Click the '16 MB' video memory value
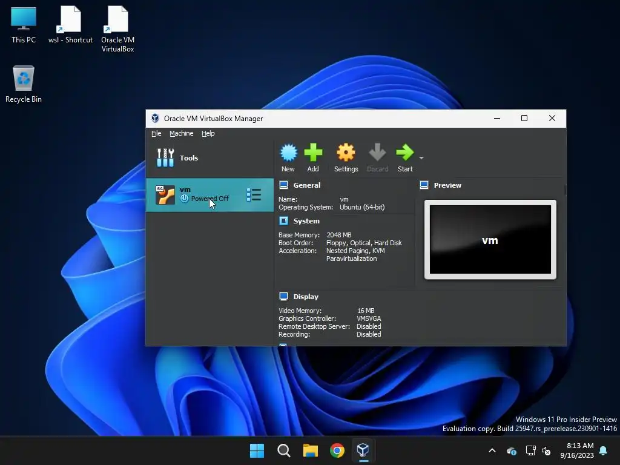 pos(366,311)
